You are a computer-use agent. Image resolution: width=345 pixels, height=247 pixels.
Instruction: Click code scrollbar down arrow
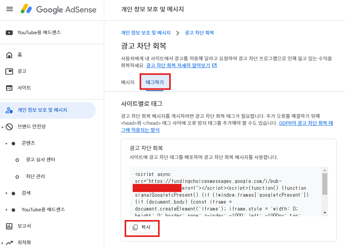click(325, 213)
